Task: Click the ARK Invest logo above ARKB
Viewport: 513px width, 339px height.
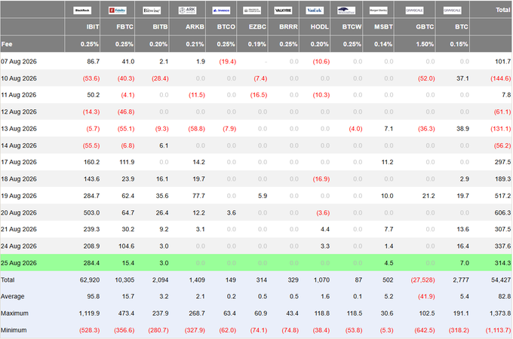Action: click(187, 11)
